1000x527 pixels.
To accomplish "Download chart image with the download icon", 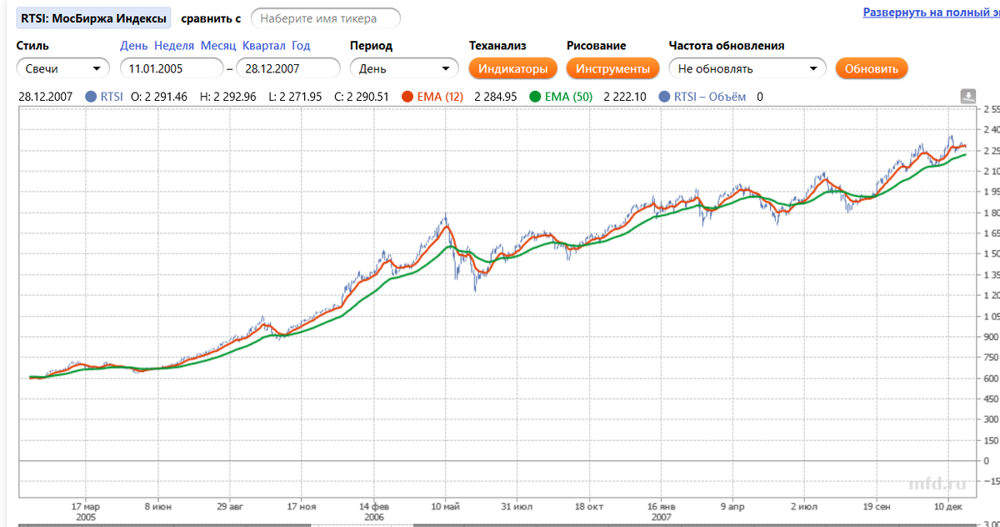I will coord(968,97).
